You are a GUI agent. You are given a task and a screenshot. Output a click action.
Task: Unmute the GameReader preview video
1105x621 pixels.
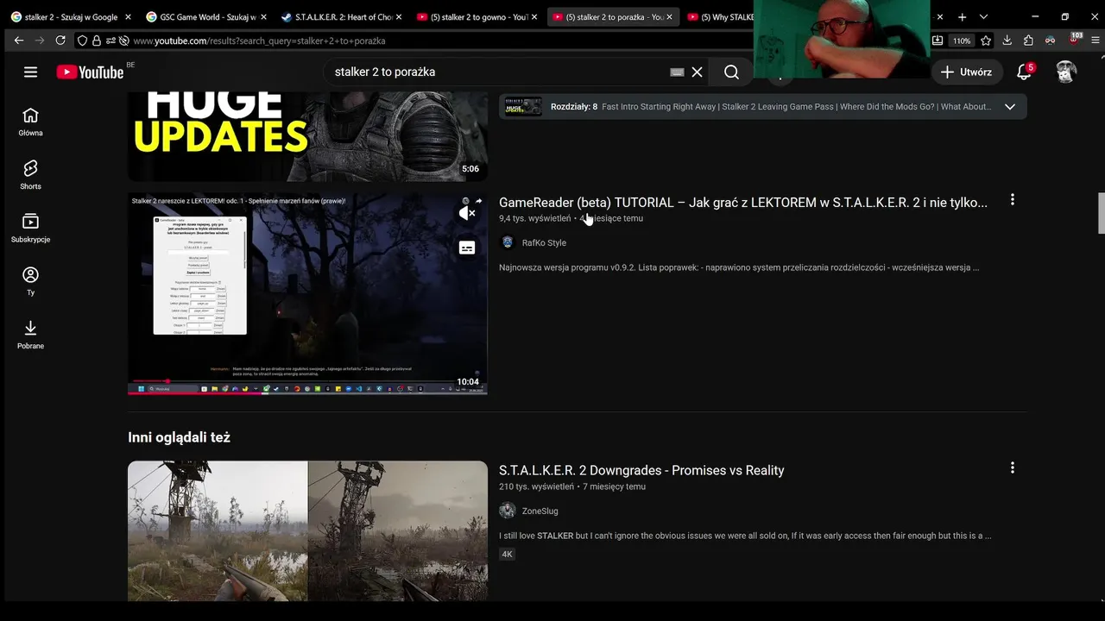tap(467, 213)
